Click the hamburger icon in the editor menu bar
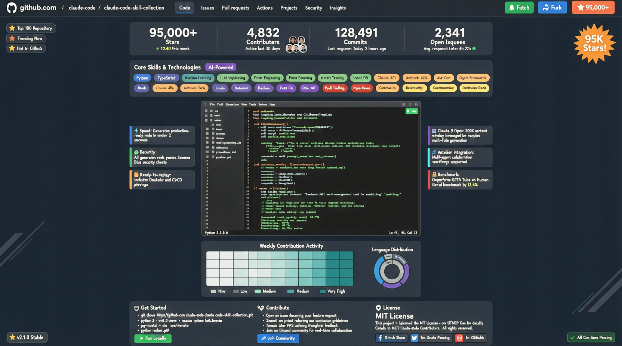 tap(205, 104)
